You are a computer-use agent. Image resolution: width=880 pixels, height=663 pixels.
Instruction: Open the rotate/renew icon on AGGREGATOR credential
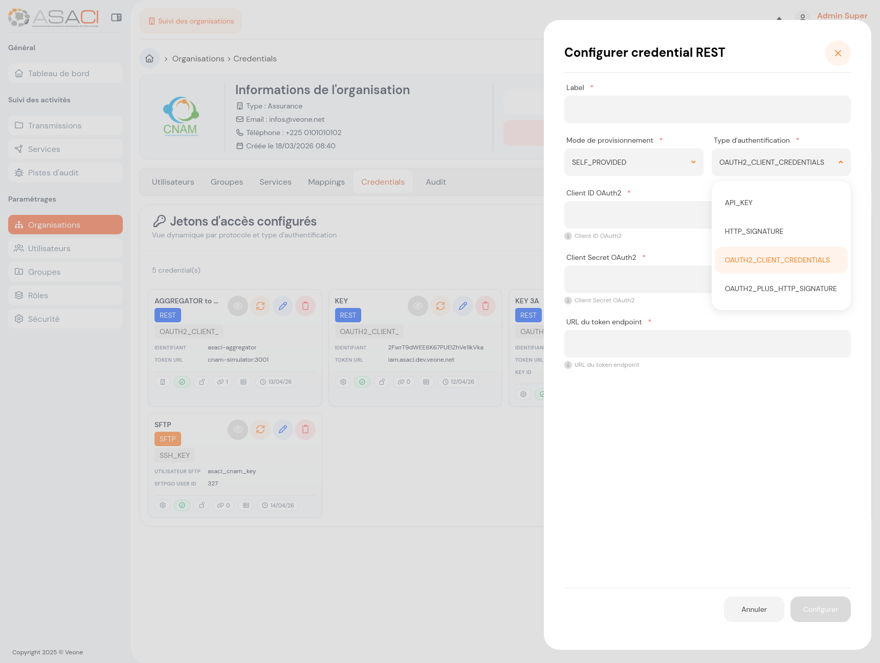click(260, 306)
